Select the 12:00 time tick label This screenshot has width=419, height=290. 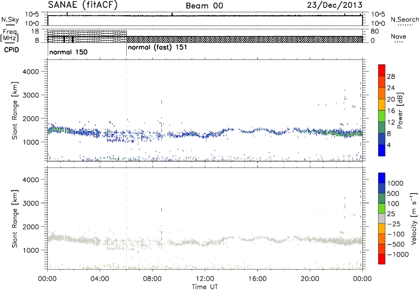pyautogui.click(x=205, y=279)
